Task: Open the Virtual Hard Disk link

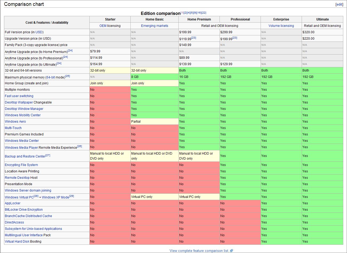Action: (17, 242)
